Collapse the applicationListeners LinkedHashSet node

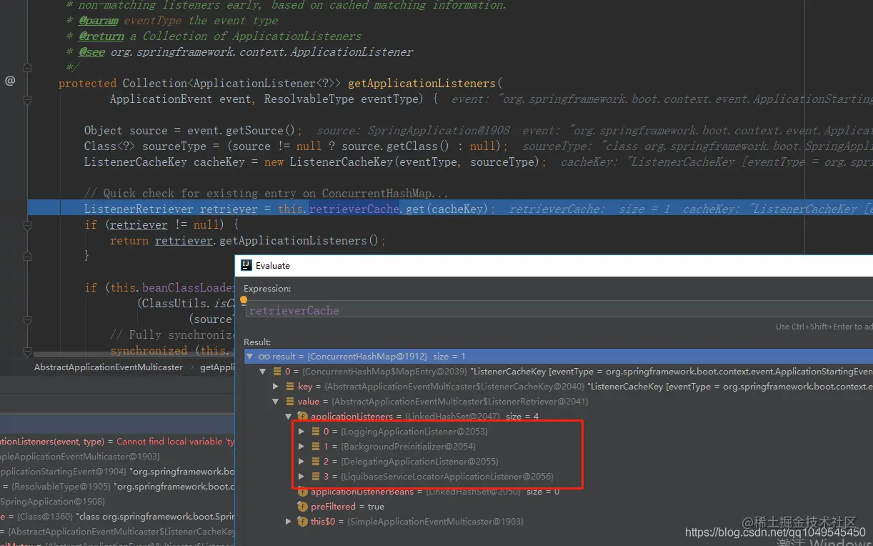[289, 416]
